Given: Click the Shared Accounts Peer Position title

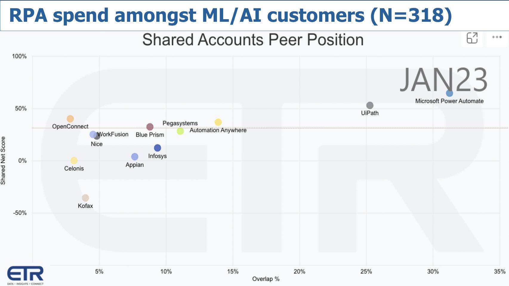Looking at the screenshot, I should (253, 40).
